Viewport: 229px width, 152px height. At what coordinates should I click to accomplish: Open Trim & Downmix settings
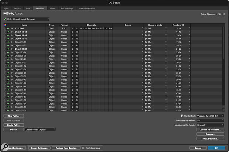210,139
